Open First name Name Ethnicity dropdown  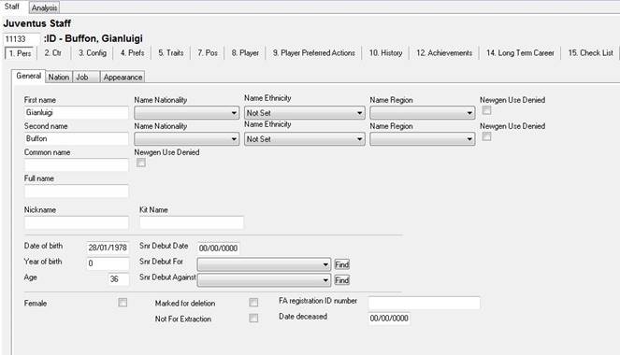coord(305,113)
